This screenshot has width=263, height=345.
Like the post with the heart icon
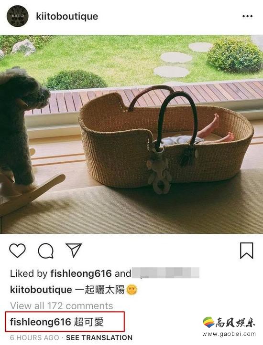(17, 251)
